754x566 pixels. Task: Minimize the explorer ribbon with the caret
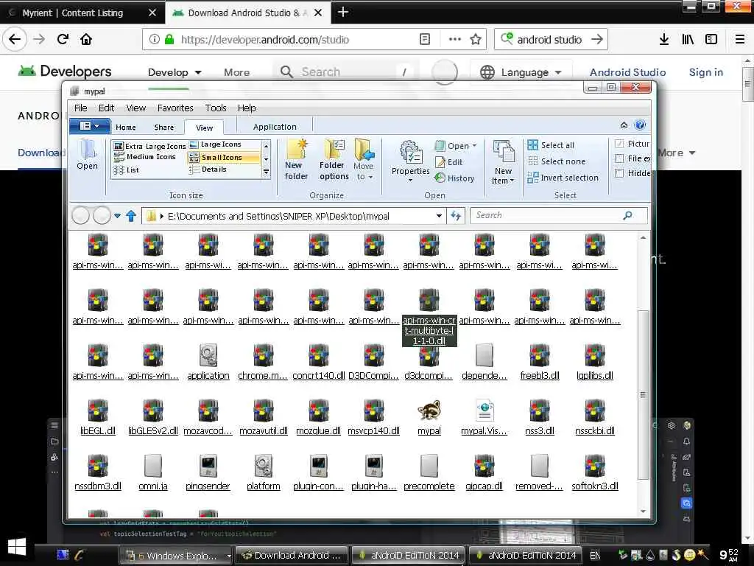point(624,125)
